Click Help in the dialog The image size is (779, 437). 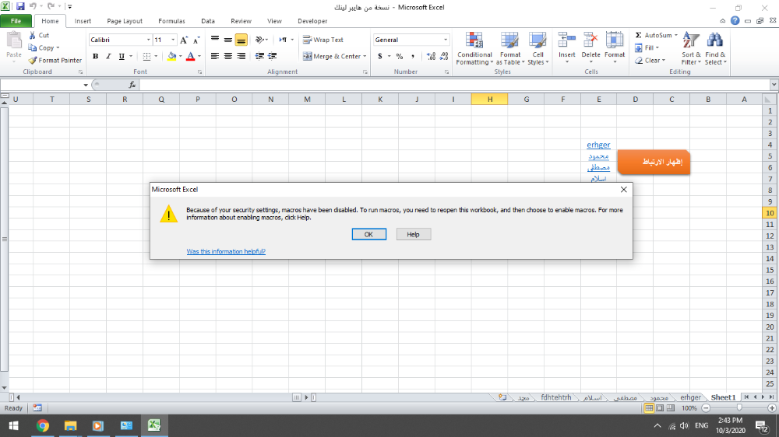click(414, 234)
